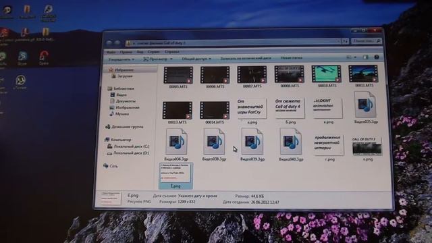Select the 00014.MTS video file
The image size is (432, 243).
tap(215, 110)
